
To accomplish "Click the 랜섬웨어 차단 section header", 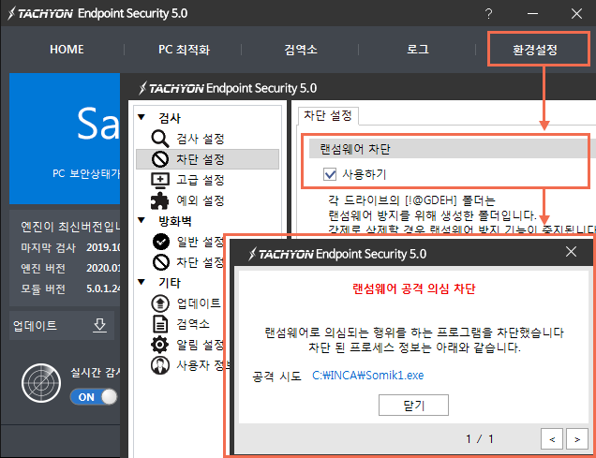I will [450, 149].
